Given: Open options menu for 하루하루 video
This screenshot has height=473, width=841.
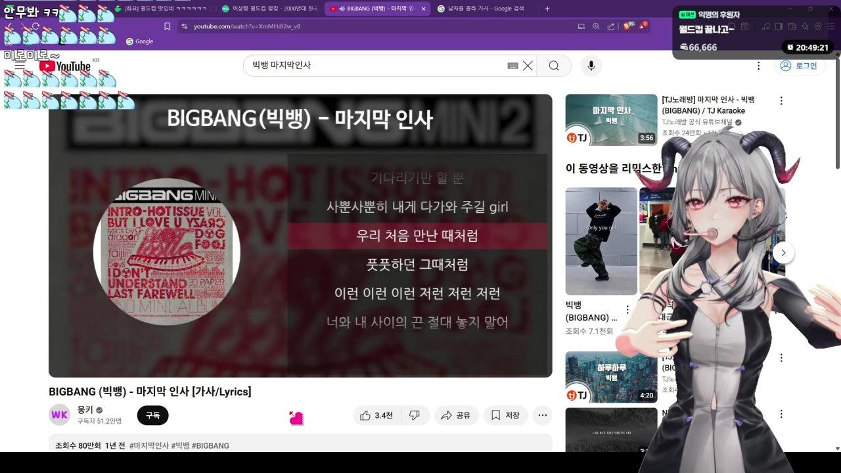Looking at the screenshot, I should [x=781, y=358].
